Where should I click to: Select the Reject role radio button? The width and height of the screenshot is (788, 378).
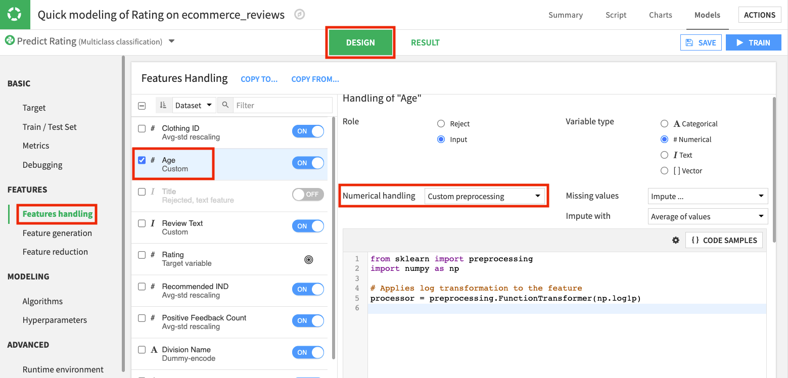click(x=441, y=124)
